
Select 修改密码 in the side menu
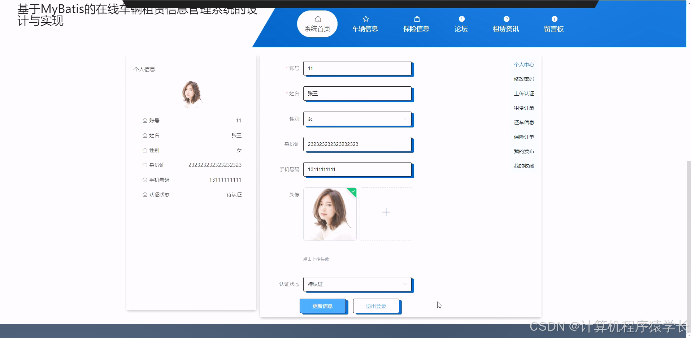(524, 79)
